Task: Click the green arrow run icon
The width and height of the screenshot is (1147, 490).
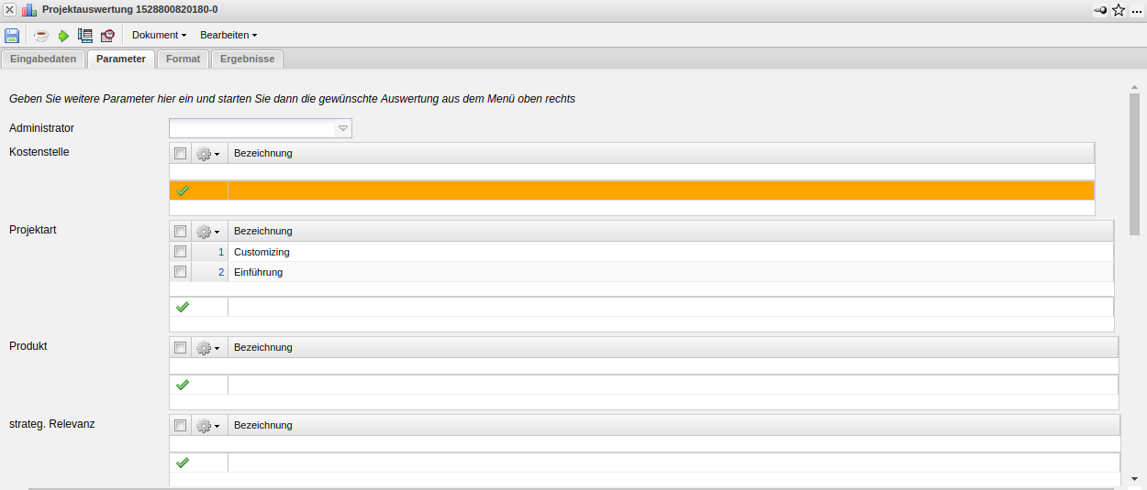Action: point(63,36)
